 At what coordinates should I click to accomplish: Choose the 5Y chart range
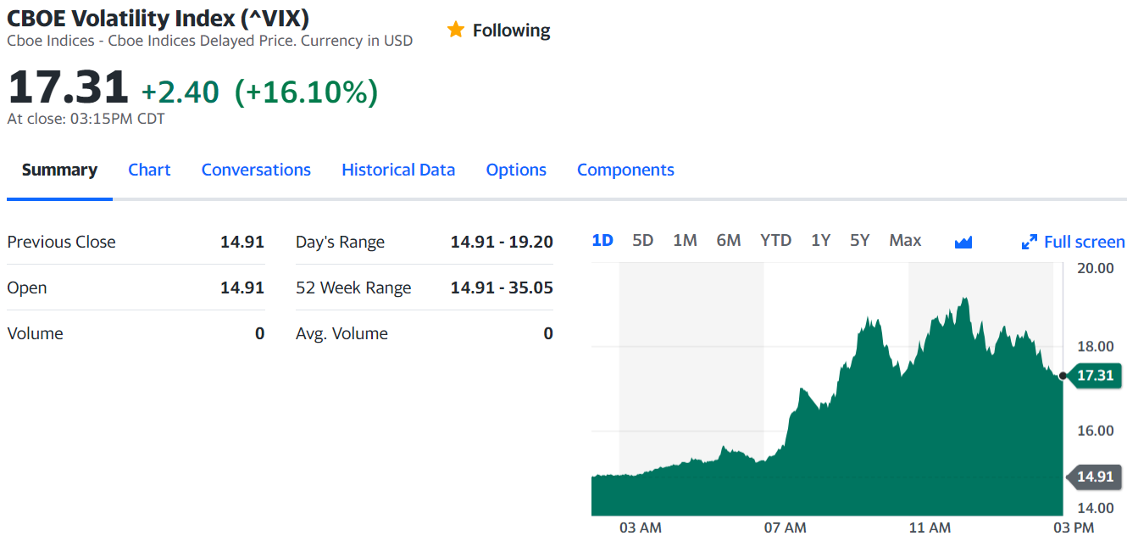860,240
